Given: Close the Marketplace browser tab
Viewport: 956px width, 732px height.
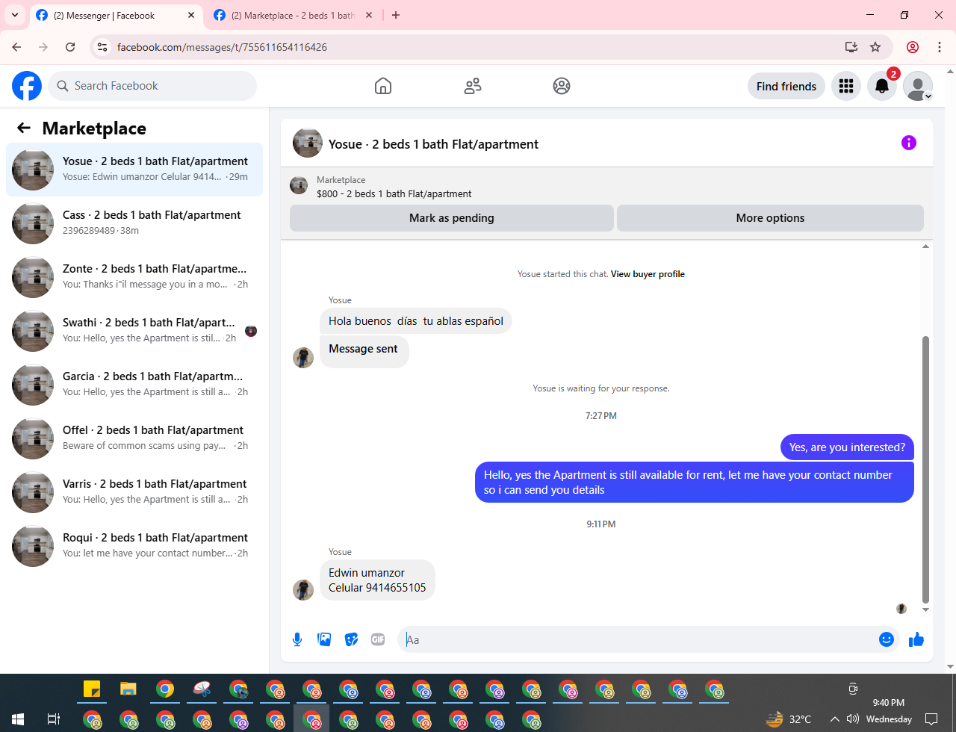Looking at the screenshot, I should click(x=370, y=15).
